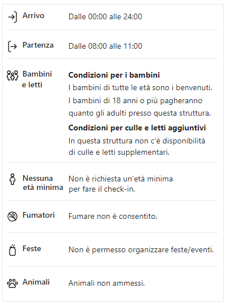Screen dimensions: 225x305
Task: Click the Nessuna età minima person icon
Action: tap(12, 179)
